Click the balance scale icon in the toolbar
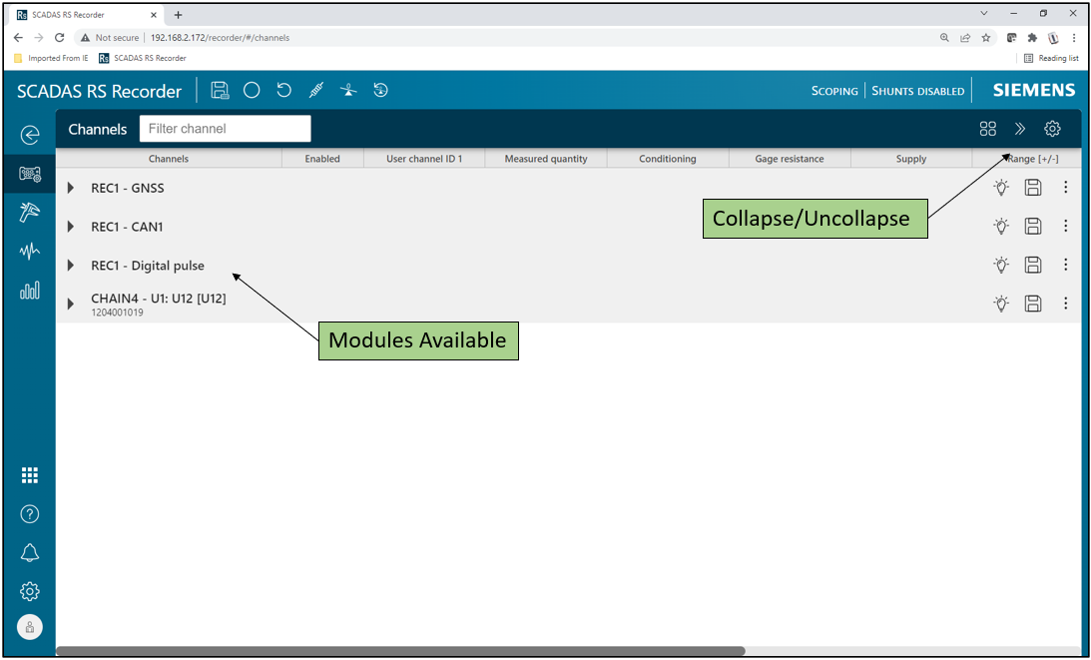Viewport: 1091px width, 660px height. pos(347,91)
